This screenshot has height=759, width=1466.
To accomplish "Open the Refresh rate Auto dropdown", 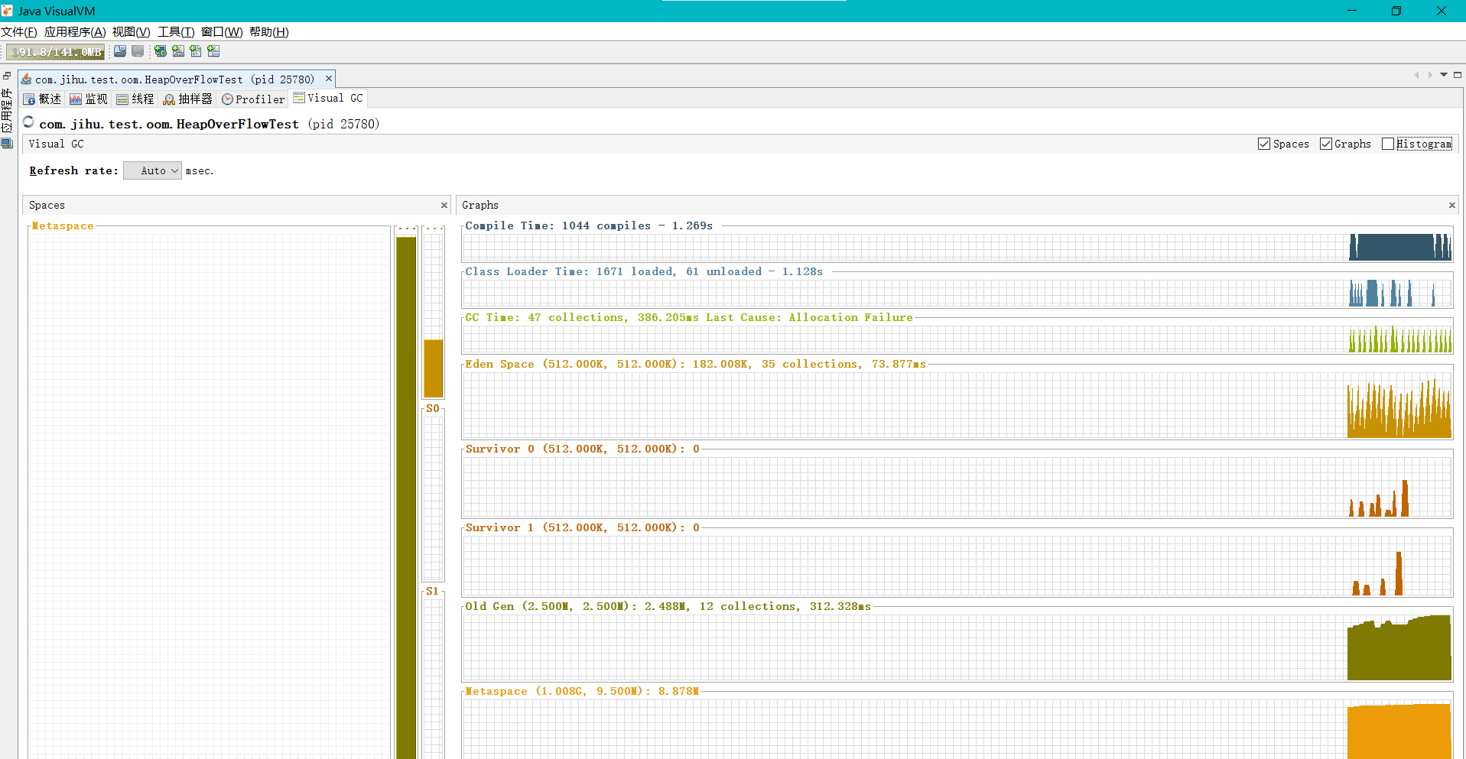I will tap(152, 170).
